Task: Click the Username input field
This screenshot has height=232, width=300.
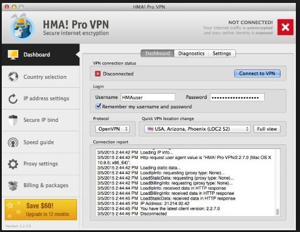Action: [148, 97]
